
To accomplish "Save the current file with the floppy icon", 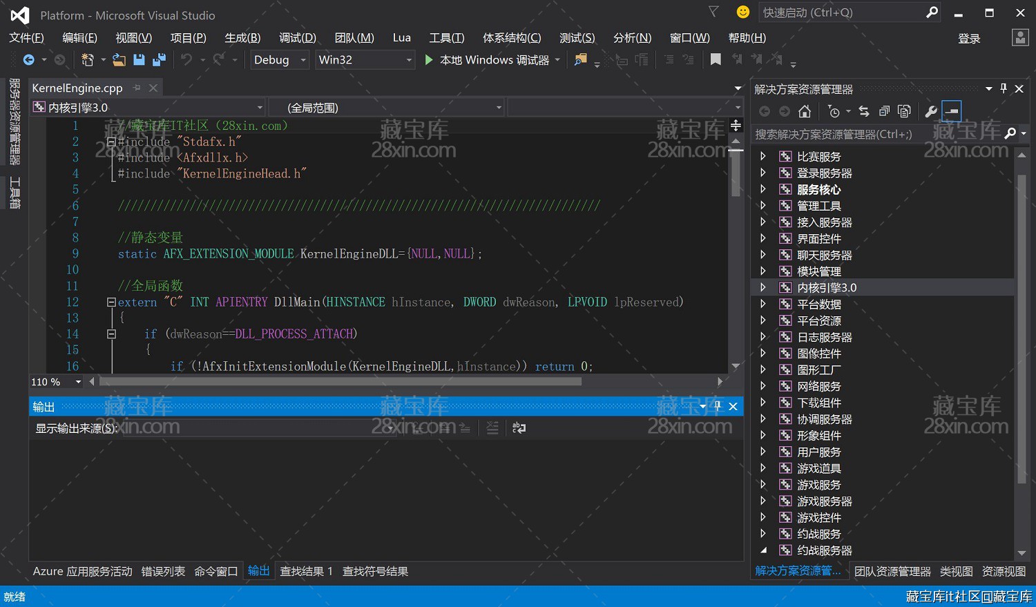I will point(139,60).
